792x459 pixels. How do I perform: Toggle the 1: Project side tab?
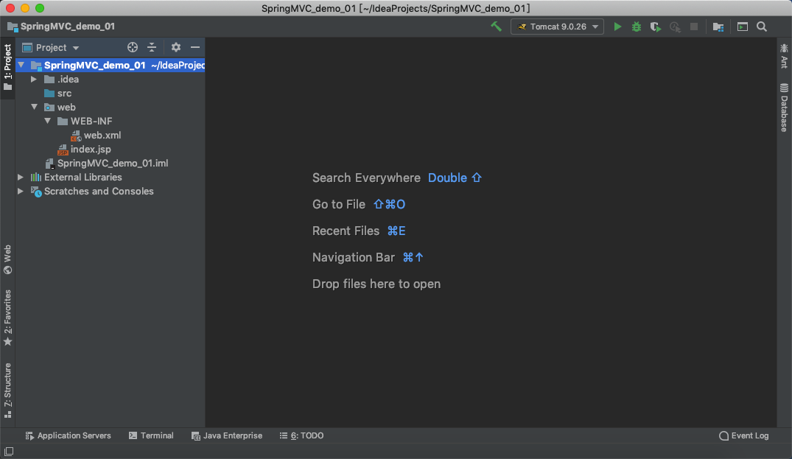(x=7, y=68)
